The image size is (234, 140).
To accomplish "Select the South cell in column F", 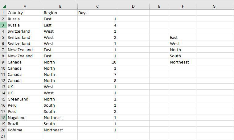I will tap(183, 56).
